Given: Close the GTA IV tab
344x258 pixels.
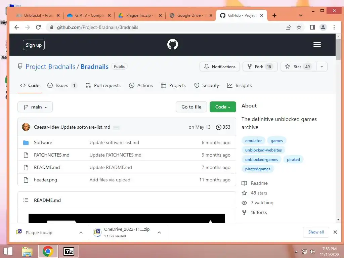Looking at the screenshot, I should coord(109,15).
